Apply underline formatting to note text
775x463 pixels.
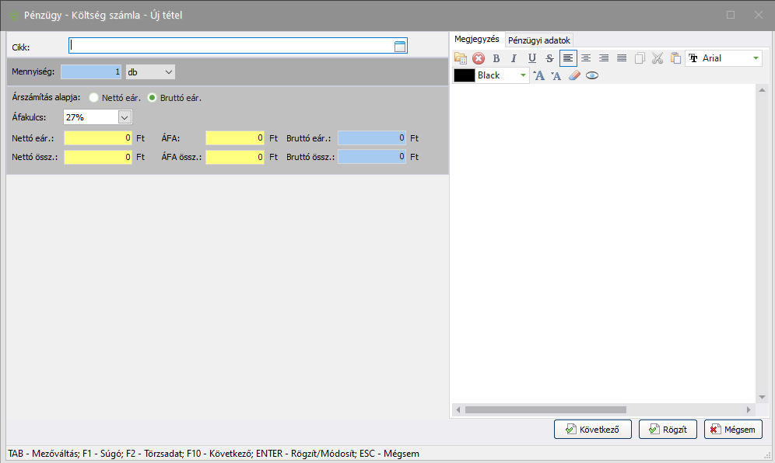[532, 58]
